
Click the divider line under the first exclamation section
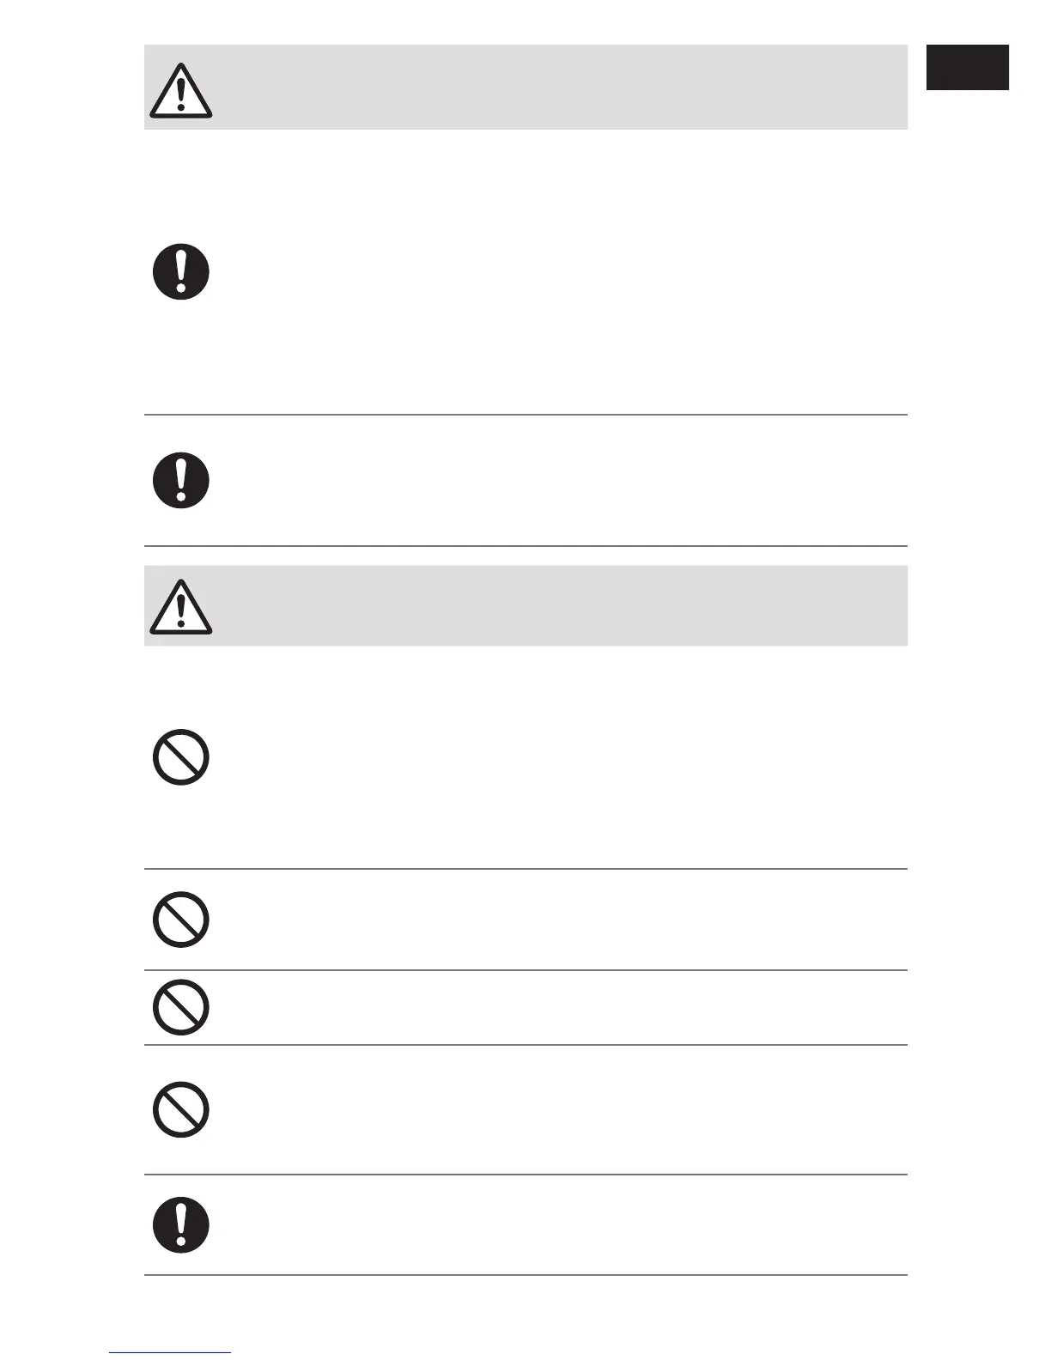point(525,415)
